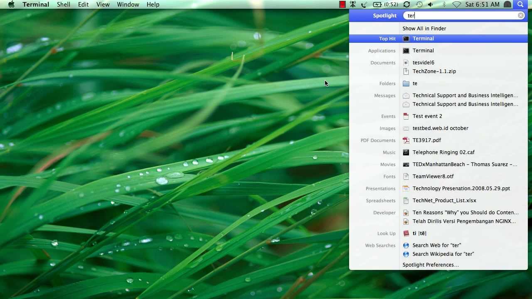Open the Time Machine menu bar icon

point(419,5)
